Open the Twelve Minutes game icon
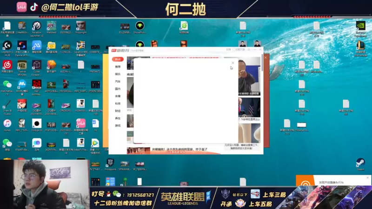This screenshot has height=209, width=372. click(x=22, y=65)
